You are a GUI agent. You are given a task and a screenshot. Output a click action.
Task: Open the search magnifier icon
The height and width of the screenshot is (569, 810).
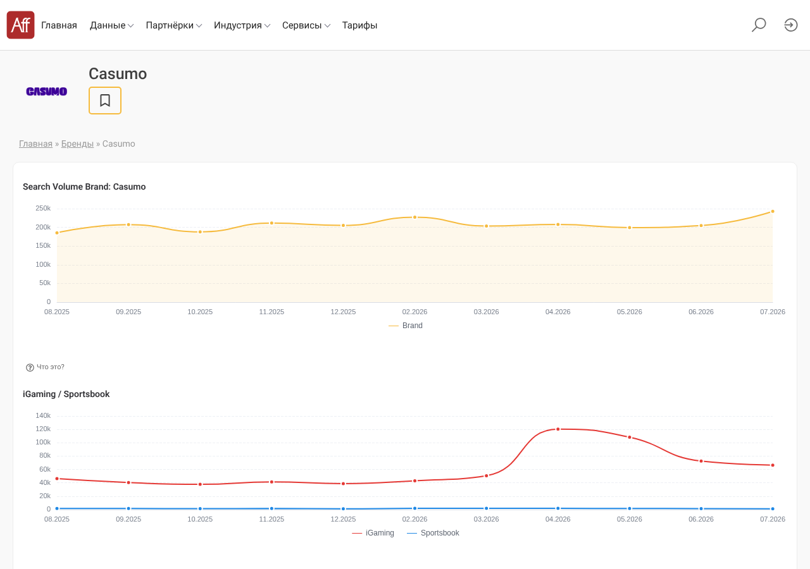click(759, 25)
